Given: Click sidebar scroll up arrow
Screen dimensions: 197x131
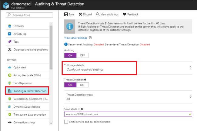Looking at the screenshot, I should coord(51,24).
